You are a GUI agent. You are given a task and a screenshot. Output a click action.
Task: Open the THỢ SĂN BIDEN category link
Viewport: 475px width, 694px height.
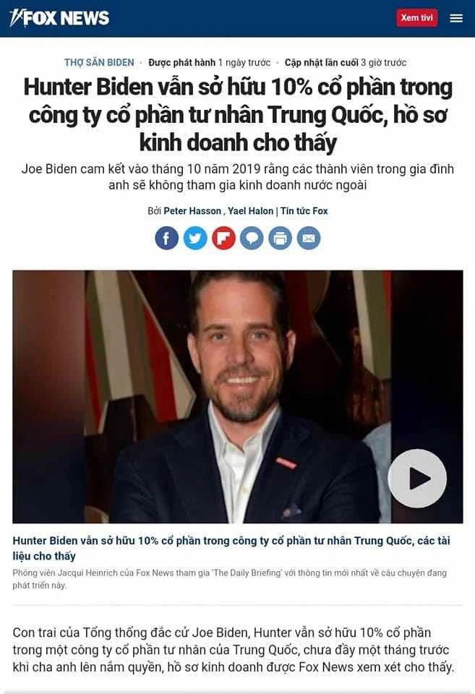tap(99, 62)
